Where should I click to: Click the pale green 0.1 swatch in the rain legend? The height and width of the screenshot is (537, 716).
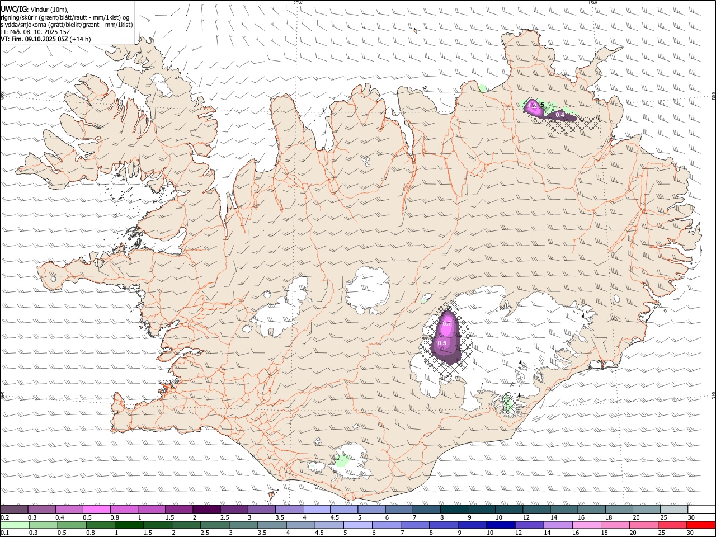[15, 525]
